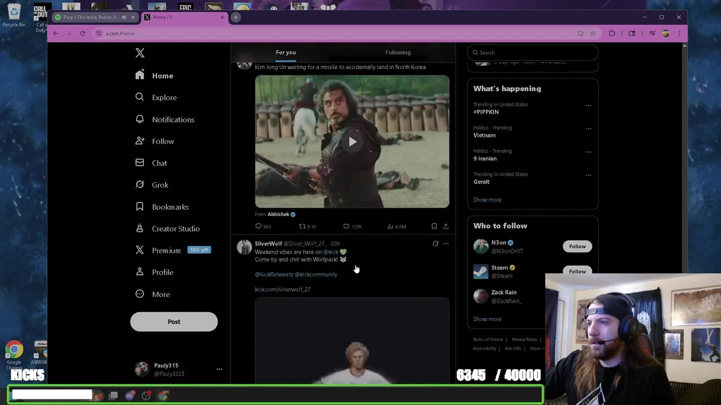
Task: Open Privacy Policy link
Action: pos(524,339)
